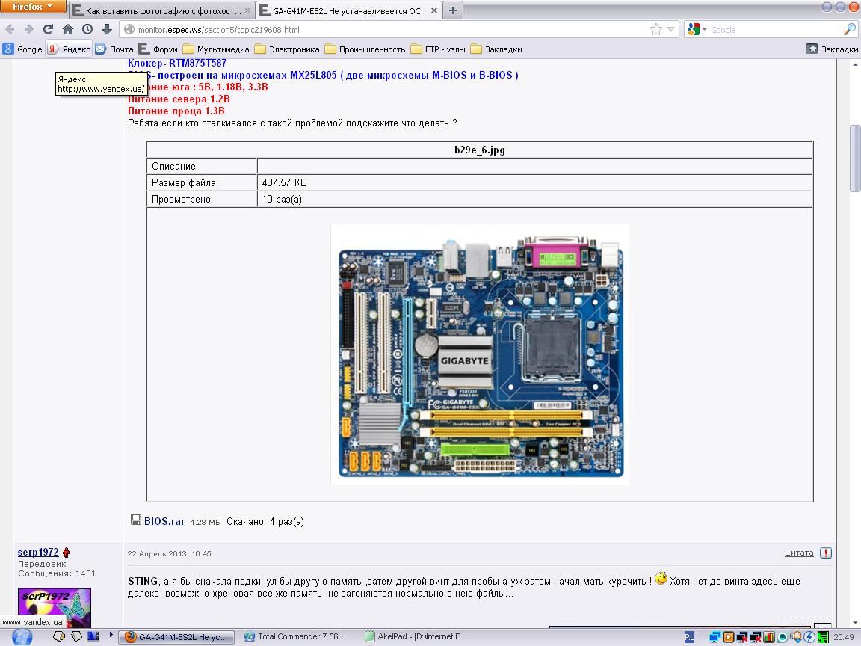This screenshot has width=861, height=646.
Task: Click the Gigabyte motherboard image
Action: point(479,354)
